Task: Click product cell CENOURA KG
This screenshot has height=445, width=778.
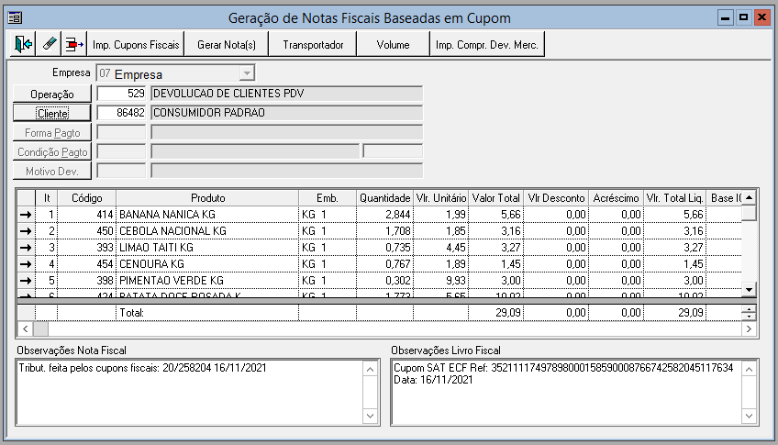Action: click(207, 264)
